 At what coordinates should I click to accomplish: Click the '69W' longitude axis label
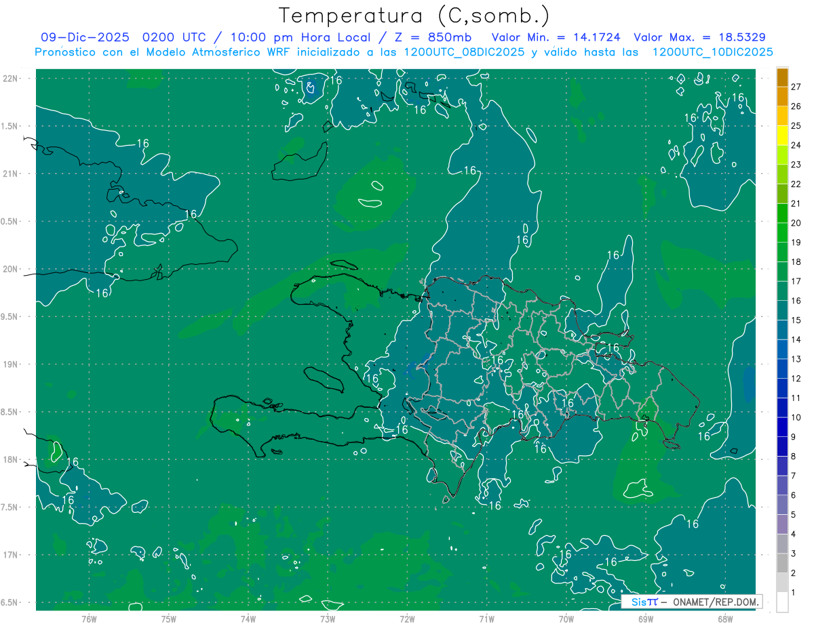click(x=646, y=619)
